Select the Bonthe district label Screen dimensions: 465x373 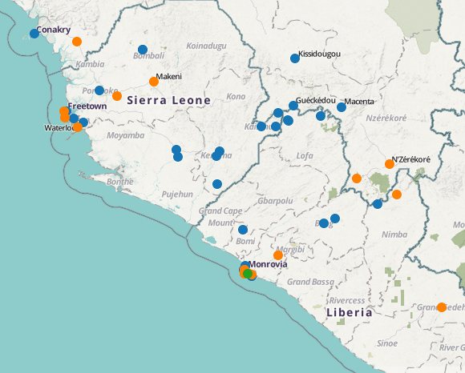click(x=119, y=182)
